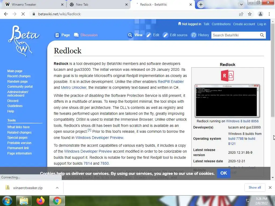Click the search magnifier in BetaWiki search
The height and width of the screenshot is (206, 275).
click(x=262, y=35)
